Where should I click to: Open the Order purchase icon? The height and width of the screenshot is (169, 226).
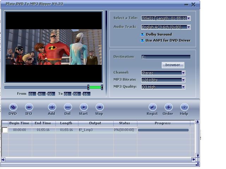pyautogui.click(x=168, y=107)
